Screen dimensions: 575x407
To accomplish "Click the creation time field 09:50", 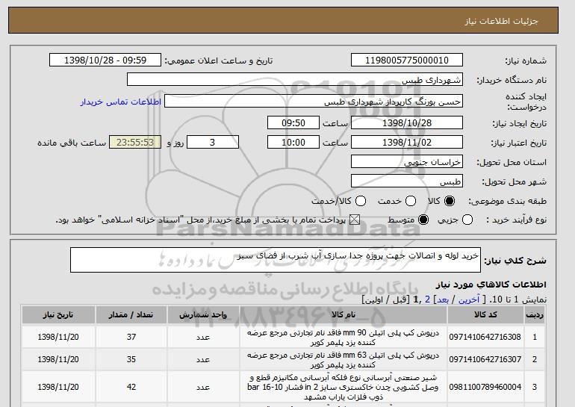I will 293,122.
